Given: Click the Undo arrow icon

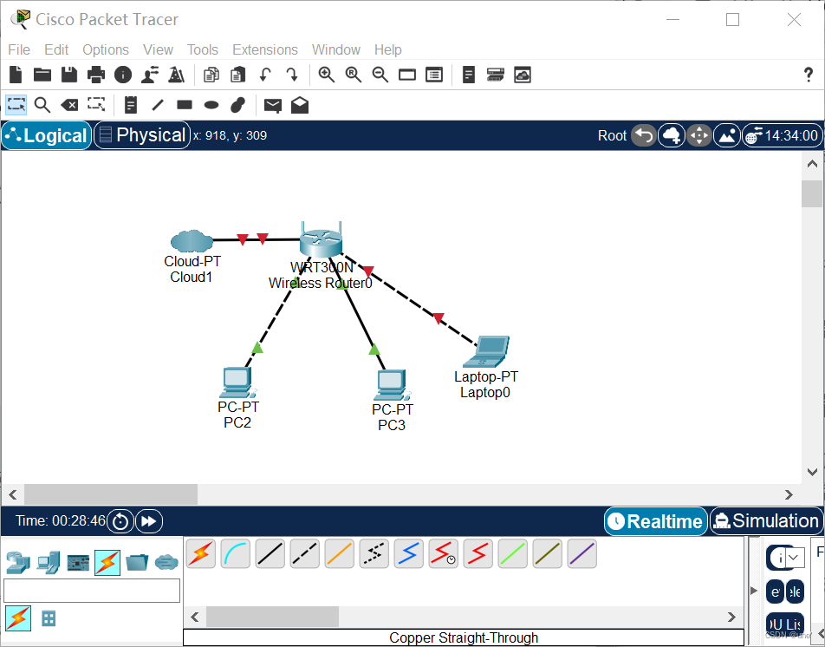Looking at the screenshot, I should click(265, 75).
